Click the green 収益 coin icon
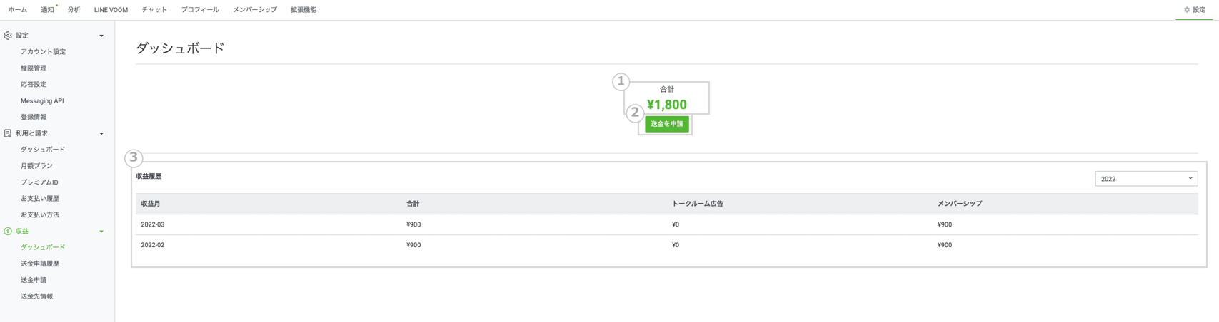 coord(8,231)
